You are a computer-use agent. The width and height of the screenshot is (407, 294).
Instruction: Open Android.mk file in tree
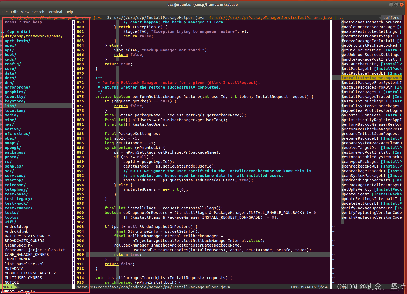click(x=16, y=231)
